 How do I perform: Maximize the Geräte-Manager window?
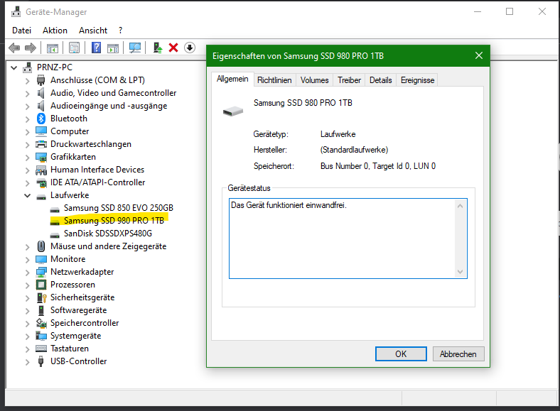510,12
